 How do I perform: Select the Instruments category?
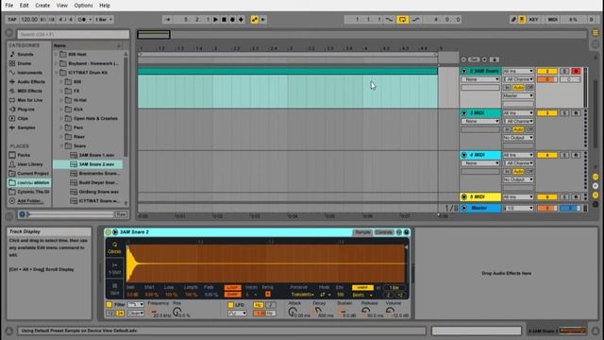point(29,73)
